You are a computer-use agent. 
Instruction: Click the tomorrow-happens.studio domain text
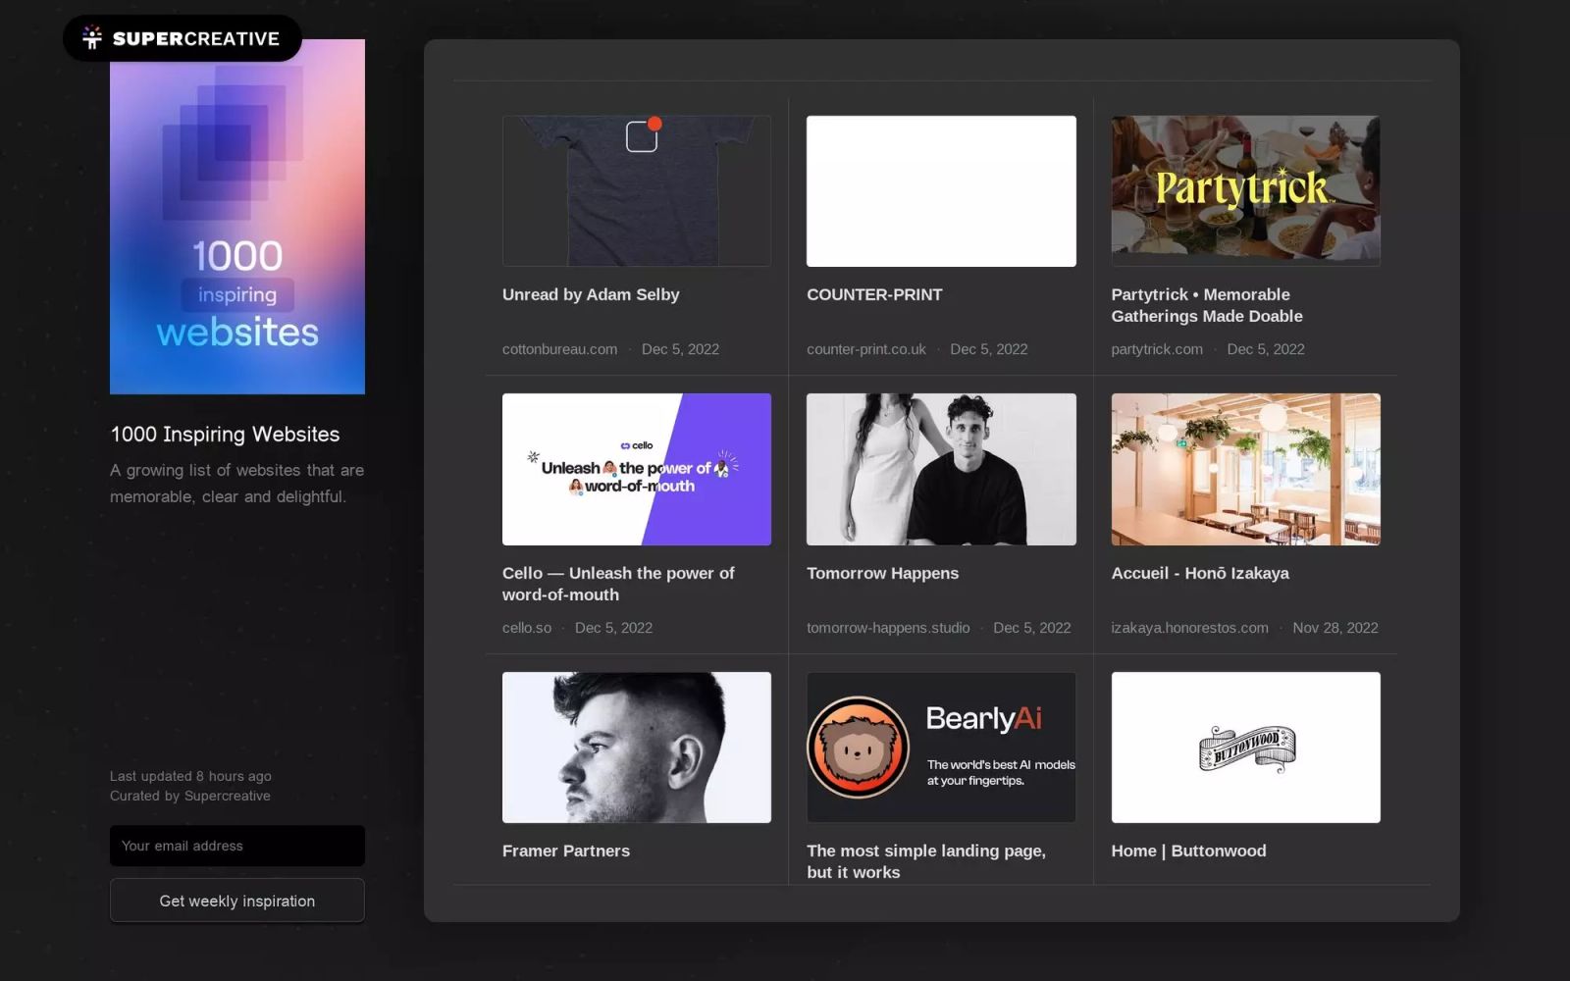coord(888,628)
